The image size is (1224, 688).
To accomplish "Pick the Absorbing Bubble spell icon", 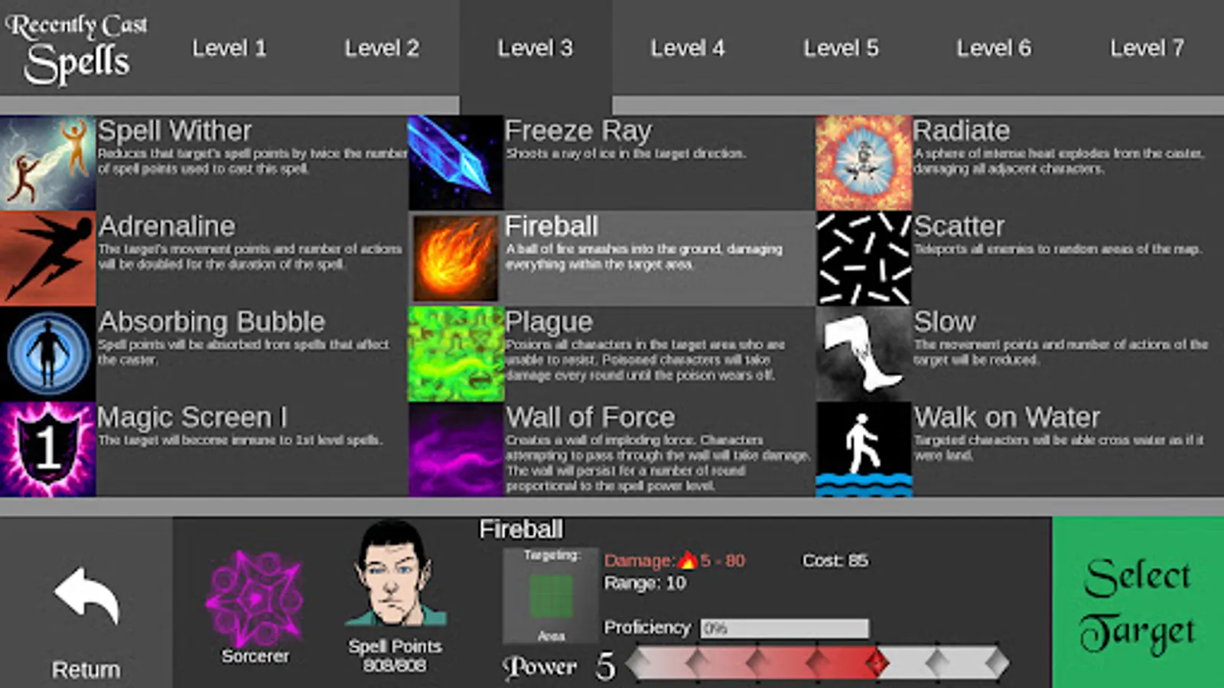I will (x=47, y=354).
